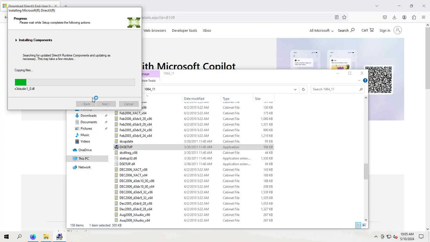Select Music in navigation pane
Screen dimensions: 430x242
coord(85,135)
